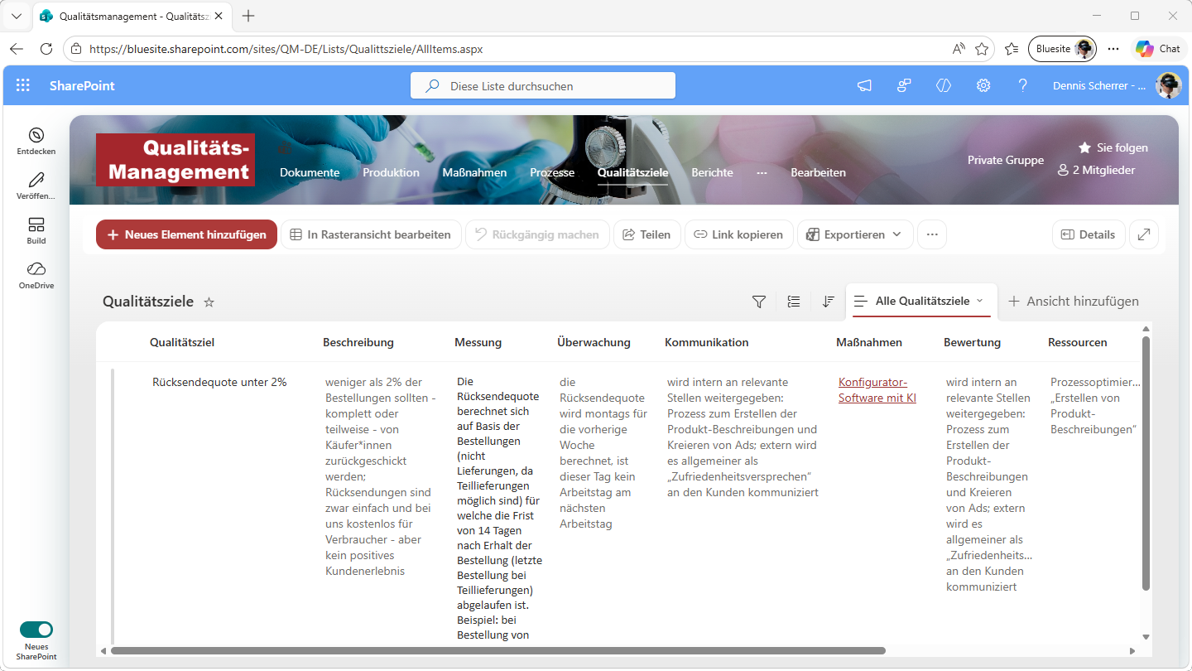Toggle the Sie folgen star
The height and width of the screenshot is (671, 1192).
coord(1084,147)
